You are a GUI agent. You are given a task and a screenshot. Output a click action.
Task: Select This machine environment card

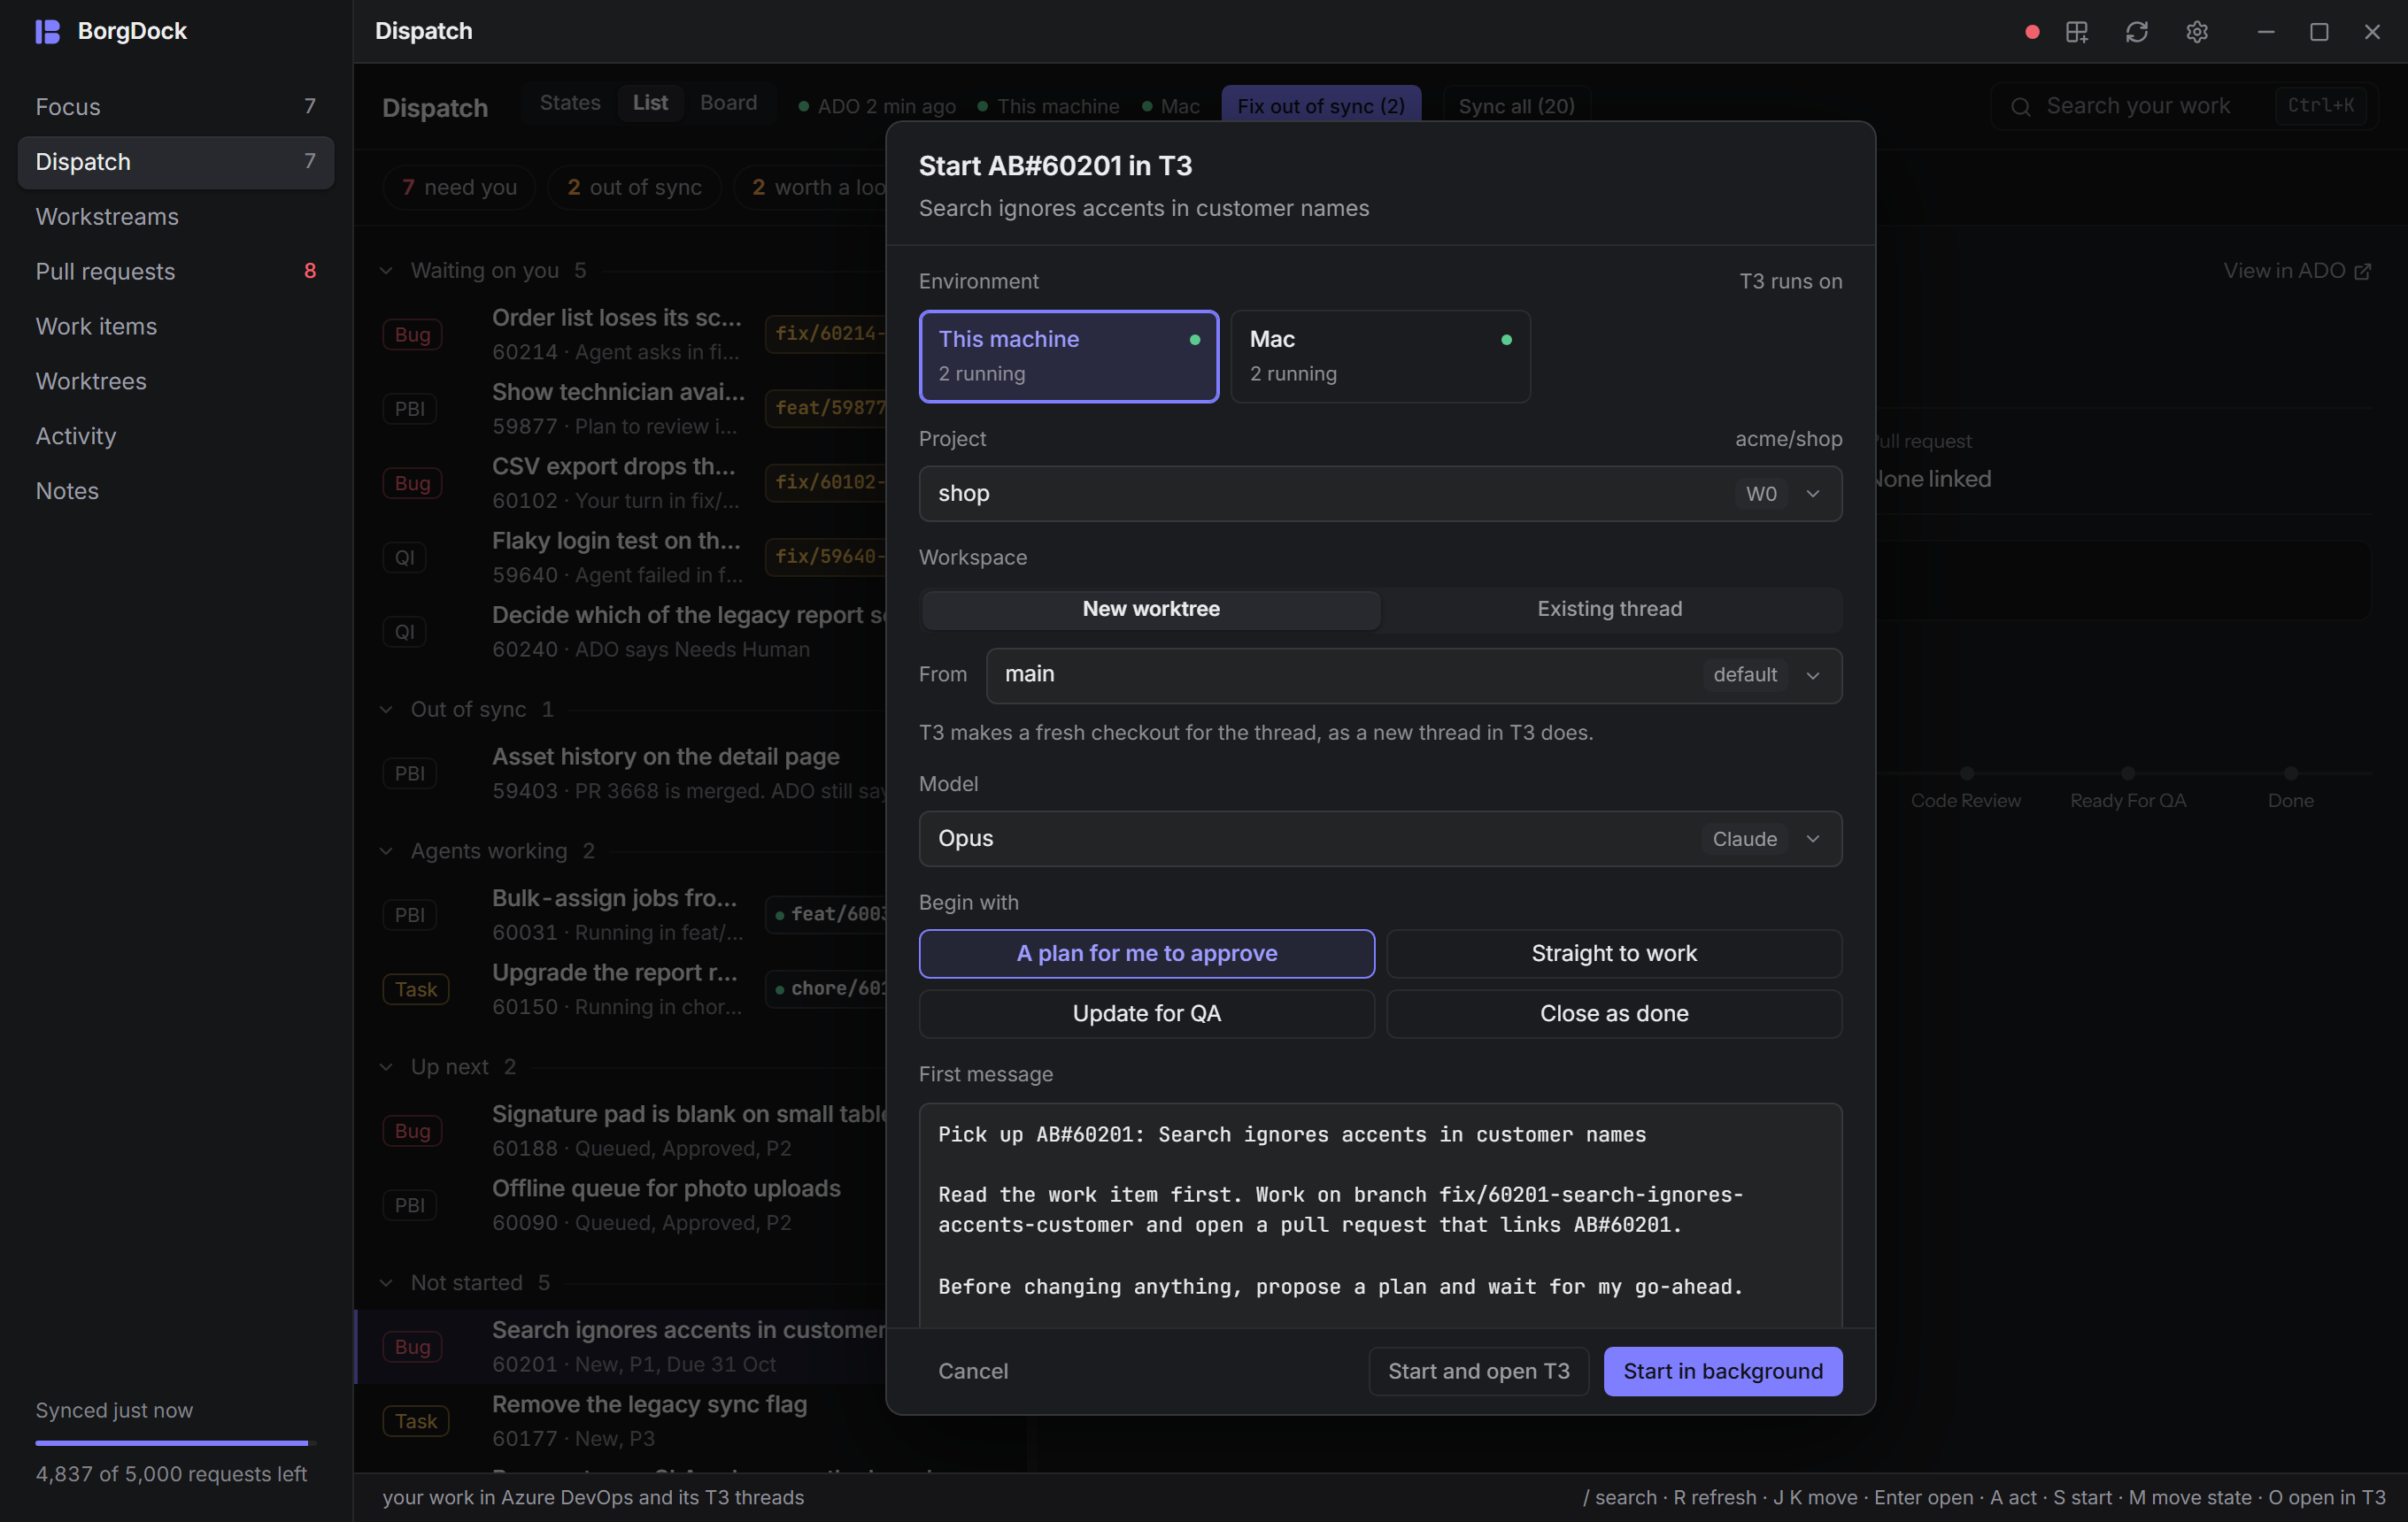(x=1068, y=357)
